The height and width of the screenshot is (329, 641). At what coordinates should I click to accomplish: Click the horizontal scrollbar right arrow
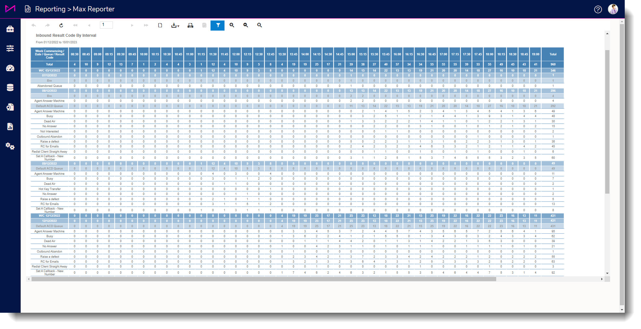click(x=602, y=279)
